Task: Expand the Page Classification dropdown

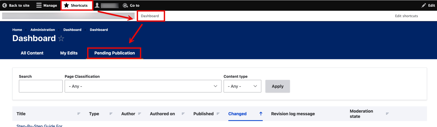Action: [x=143, y=86]
